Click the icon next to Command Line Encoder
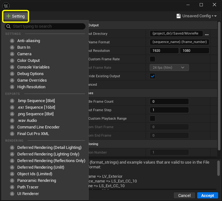This screenshot has width=222, height=201. click(x=12, y=127)
